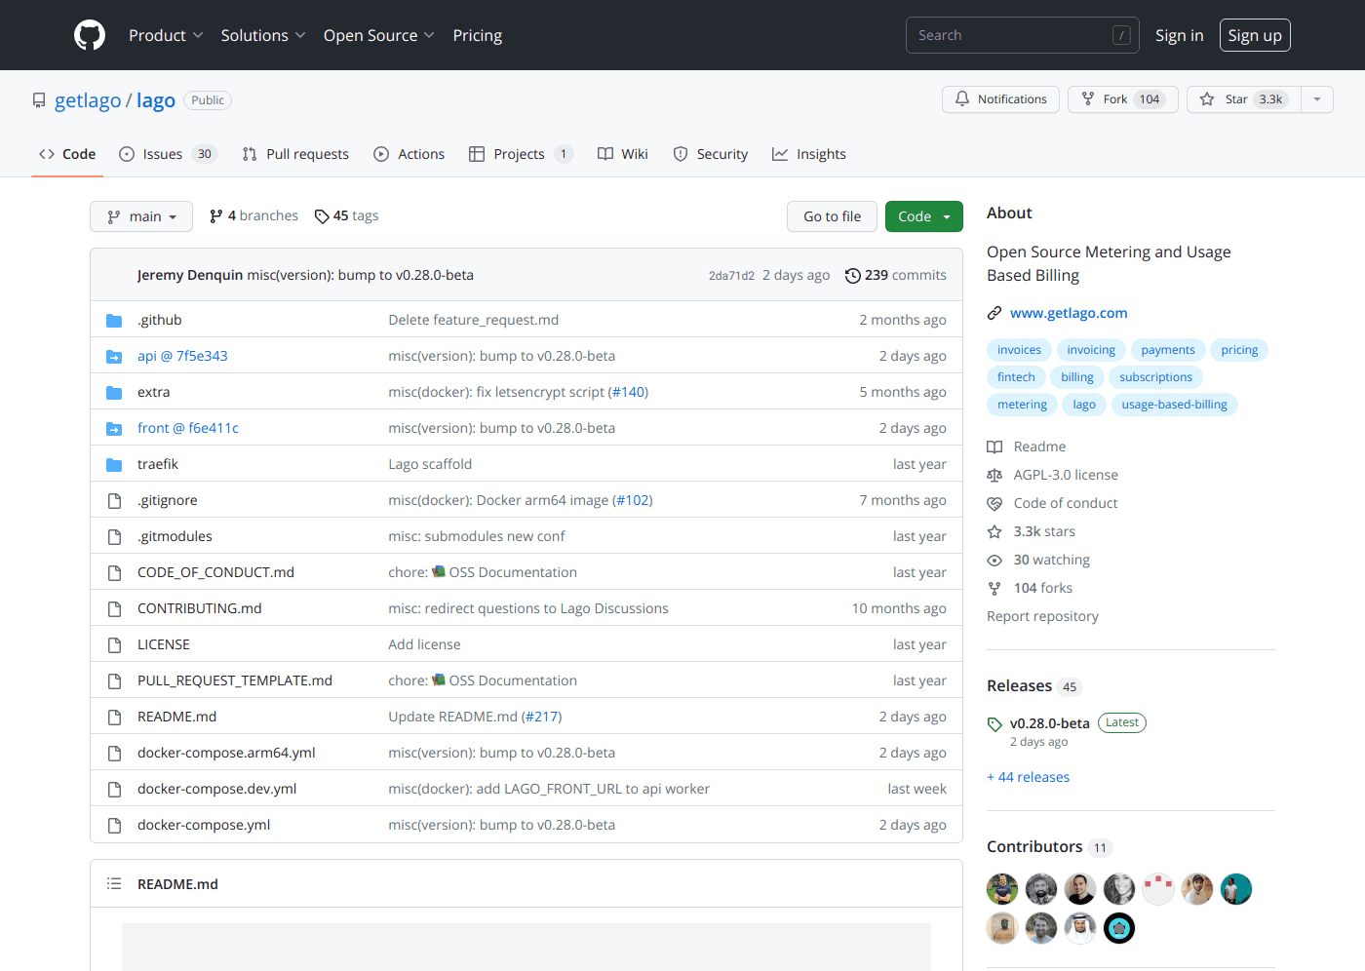
Task: Select the usage-based-billing topic tag
Action: coord(1174,405)
